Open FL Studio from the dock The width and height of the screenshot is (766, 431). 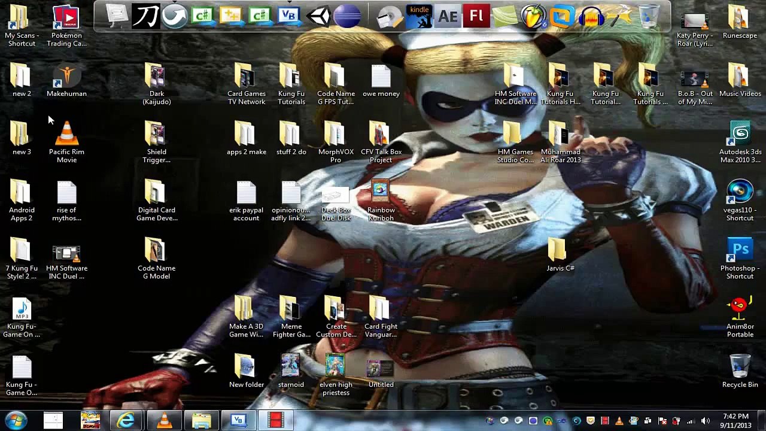click(x=533, y=16)
